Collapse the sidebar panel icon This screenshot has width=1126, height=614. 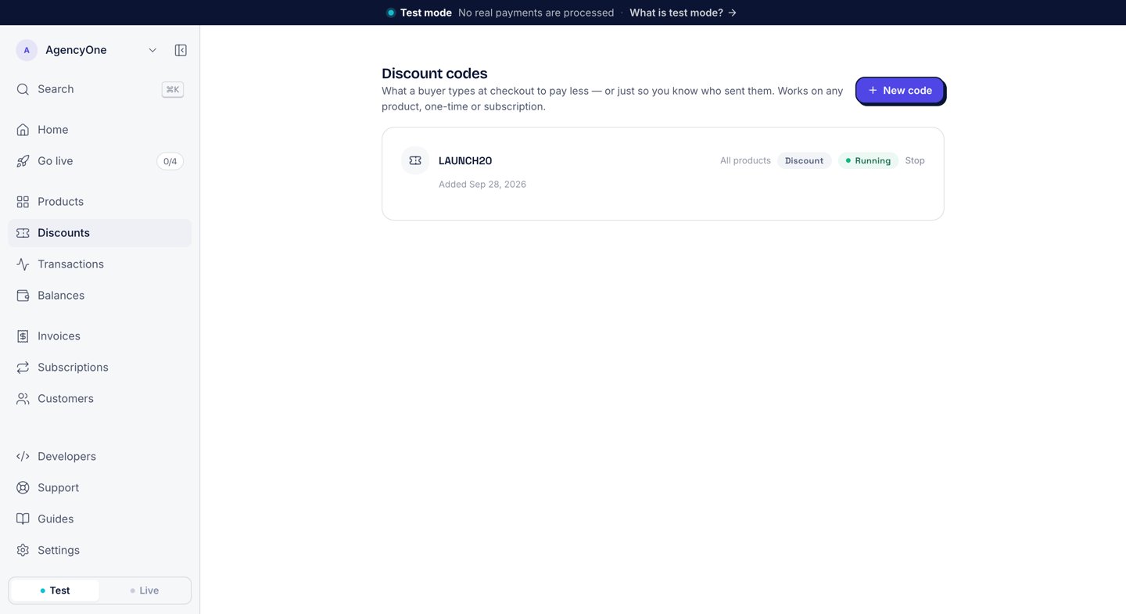[x=181, y=50]
